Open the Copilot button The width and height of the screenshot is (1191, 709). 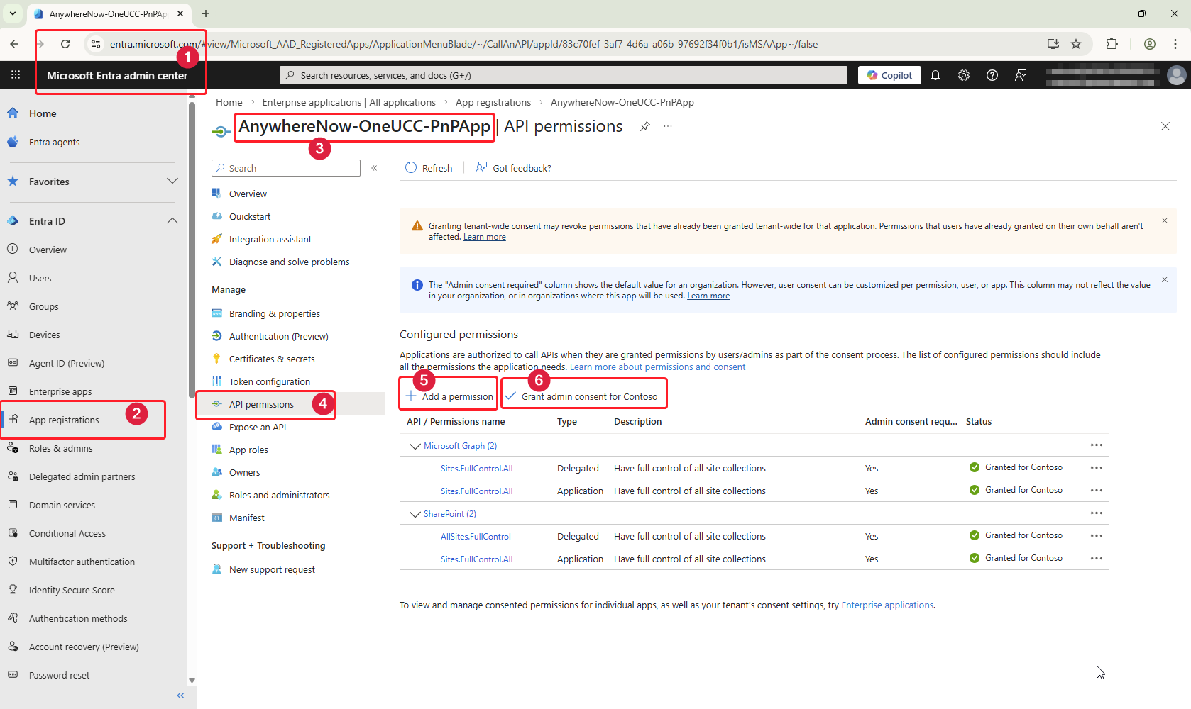(x=889, y=75)
